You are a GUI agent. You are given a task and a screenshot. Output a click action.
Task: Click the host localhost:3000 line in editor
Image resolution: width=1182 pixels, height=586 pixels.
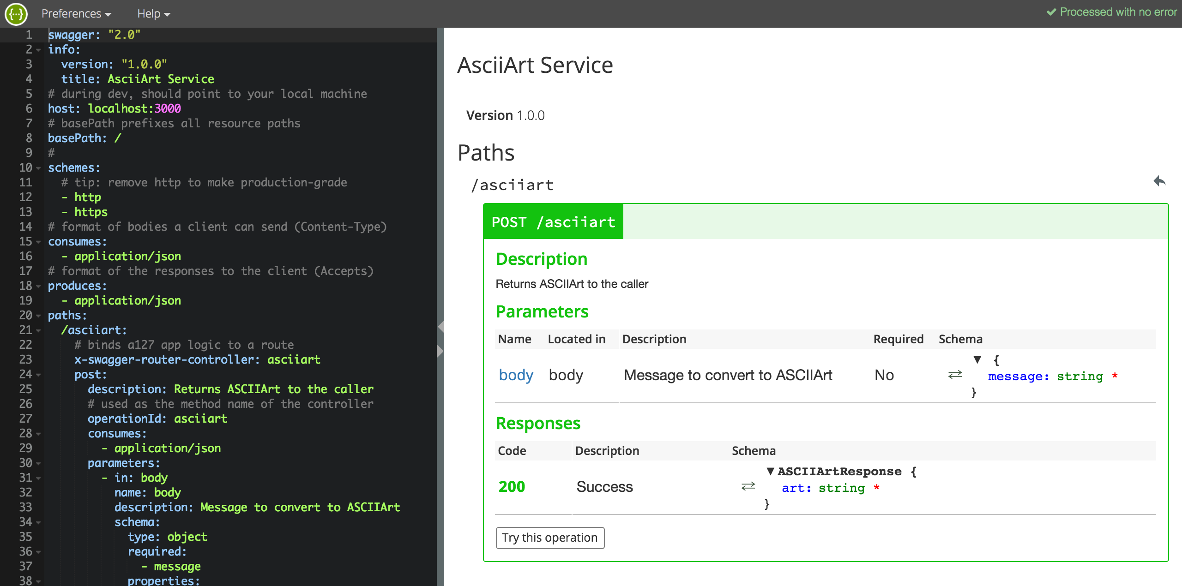(114, 108)
